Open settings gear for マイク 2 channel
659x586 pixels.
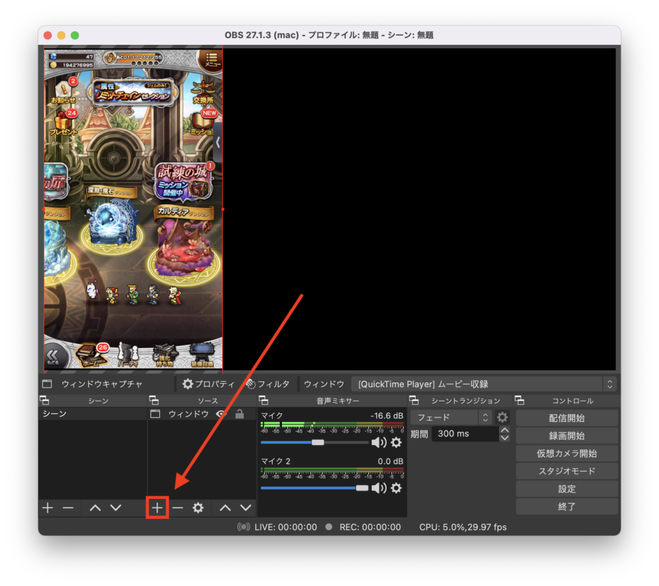click(396, 488)
